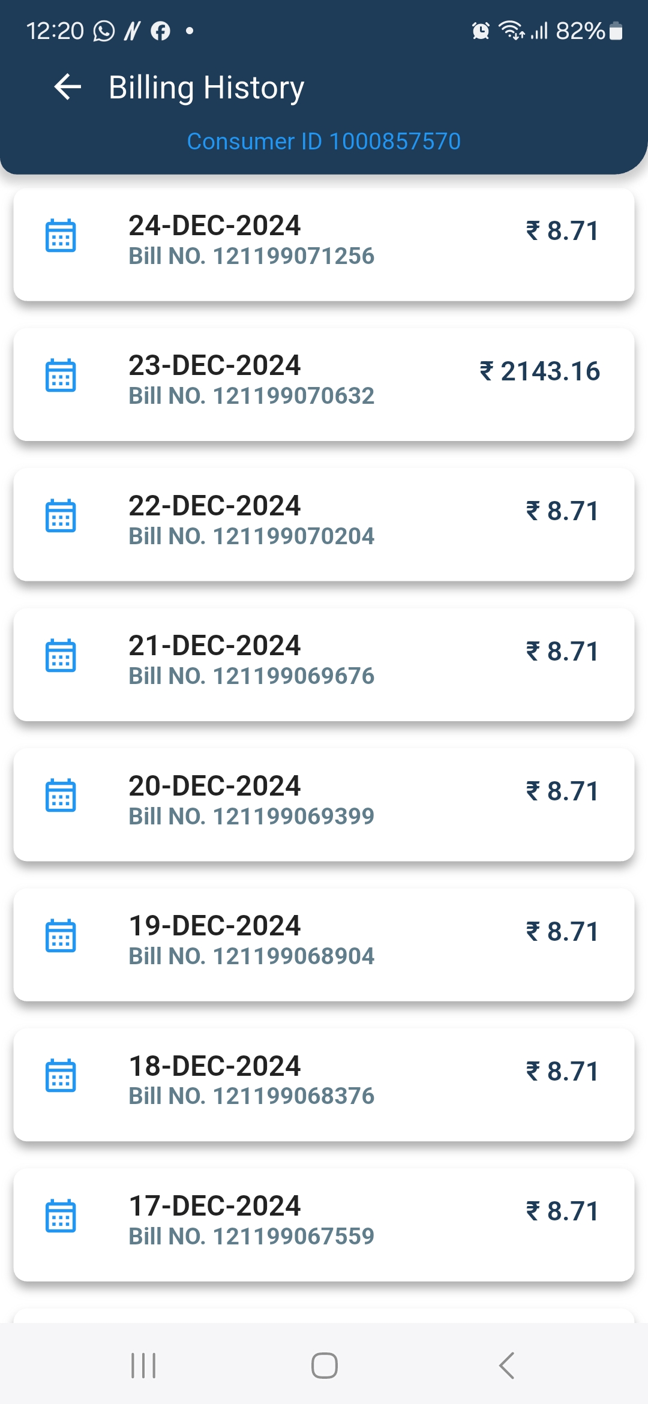Open bill number 121199069676

click(251, 676)
